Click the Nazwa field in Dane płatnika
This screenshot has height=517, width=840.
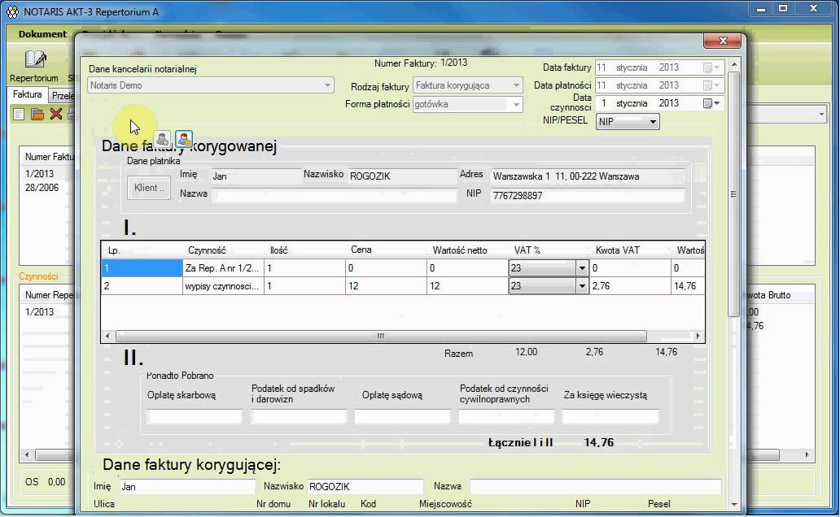click(334, 195)
